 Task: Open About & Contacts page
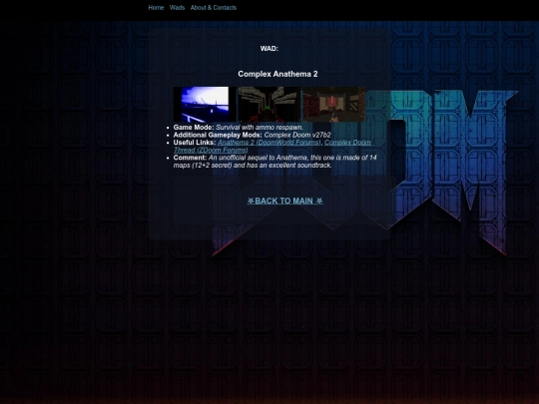pos(214,8)
